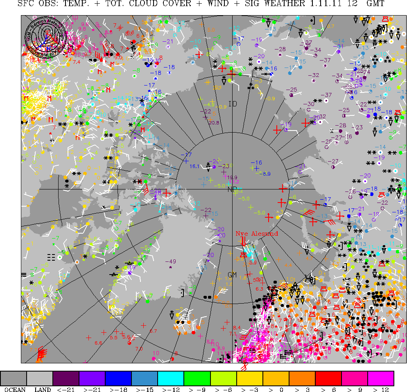This screenshot has height=392, width=407.
Task: Click the '> 0' legend label
Action: pos(276,390)
